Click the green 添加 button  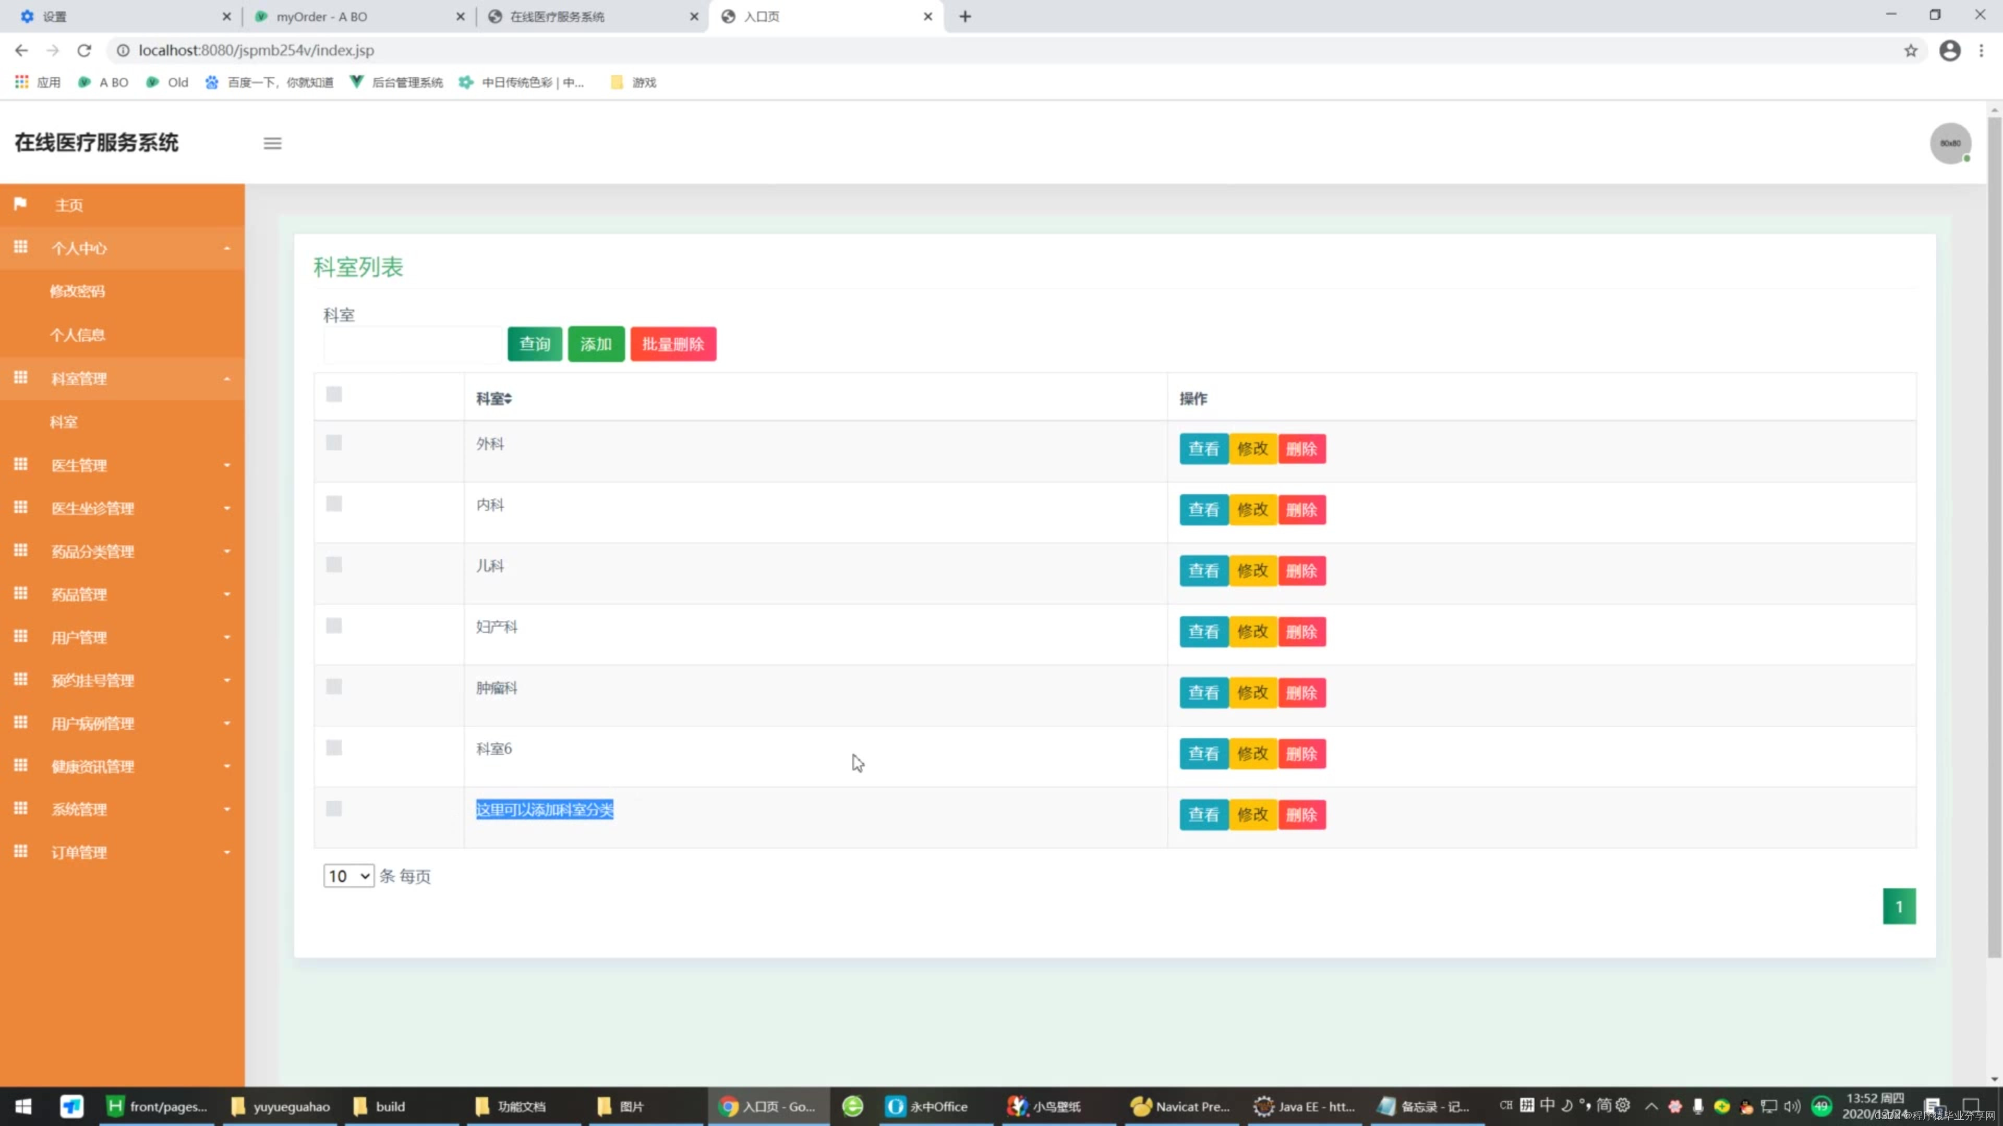pyautogui.click(x=596, y=344)
